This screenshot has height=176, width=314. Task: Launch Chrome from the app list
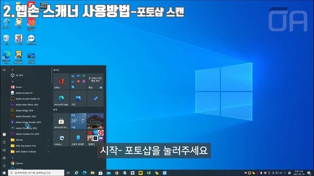click(19, 163)
